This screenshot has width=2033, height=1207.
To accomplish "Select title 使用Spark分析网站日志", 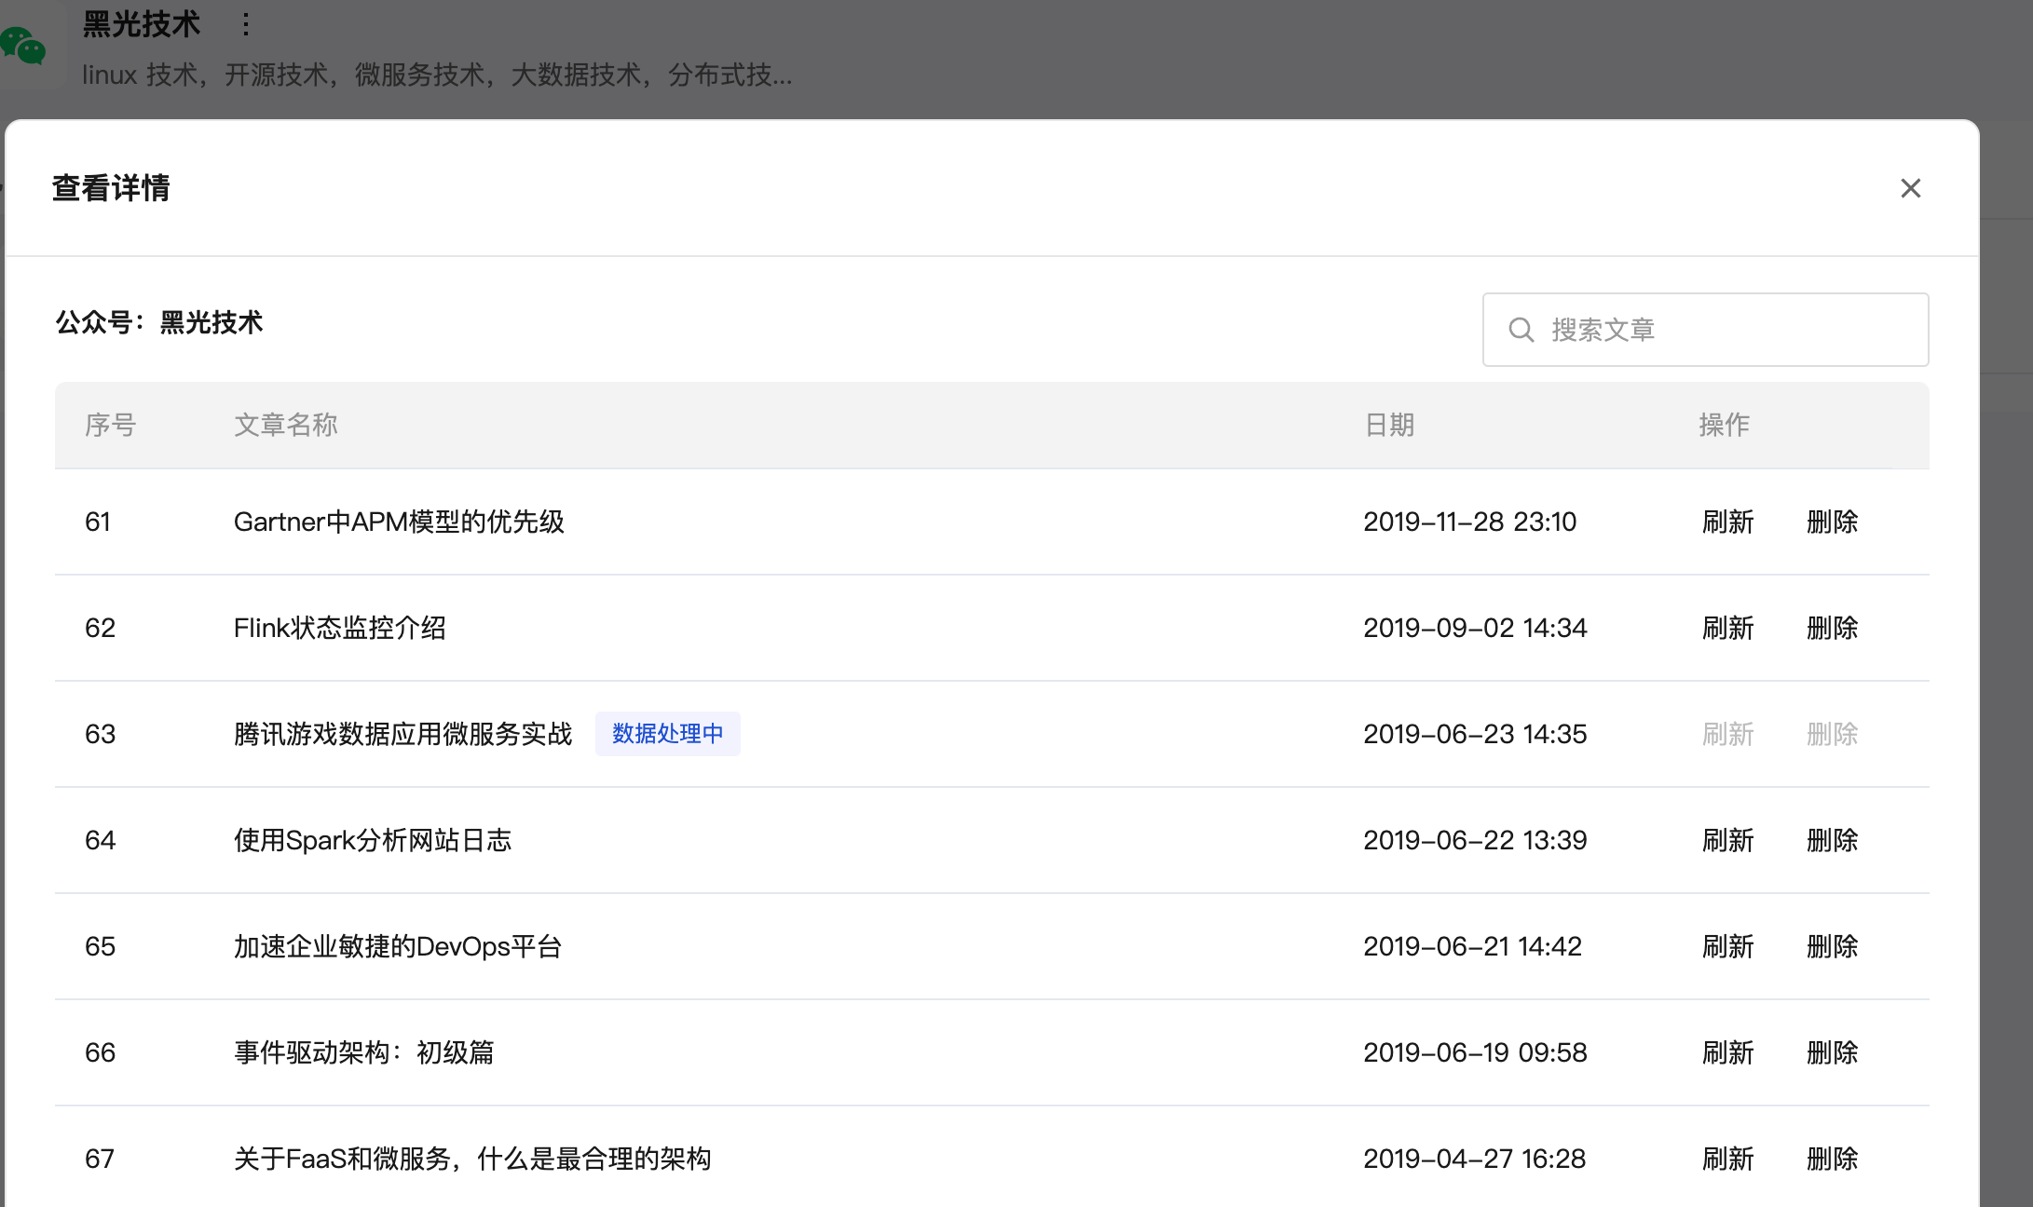I will point(373,840).
